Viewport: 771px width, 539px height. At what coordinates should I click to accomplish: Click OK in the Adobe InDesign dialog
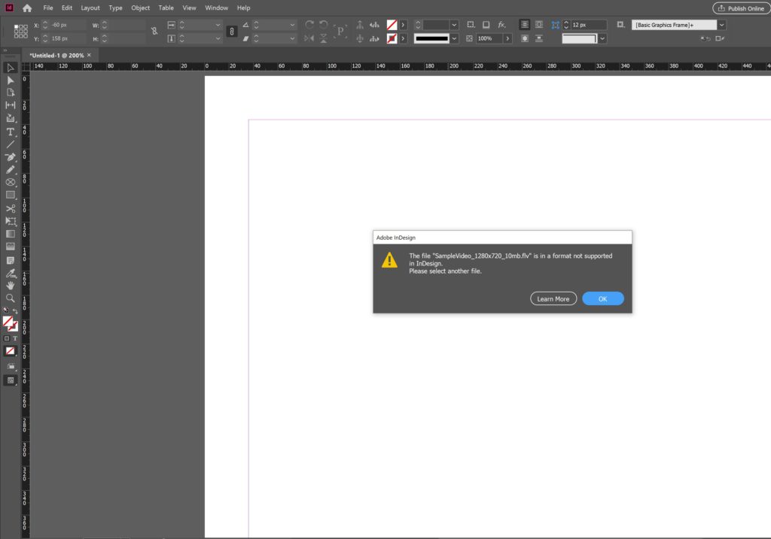(x=603, y=298)
